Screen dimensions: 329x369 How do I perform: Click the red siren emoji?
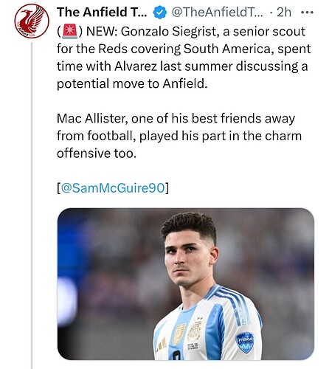70,32
